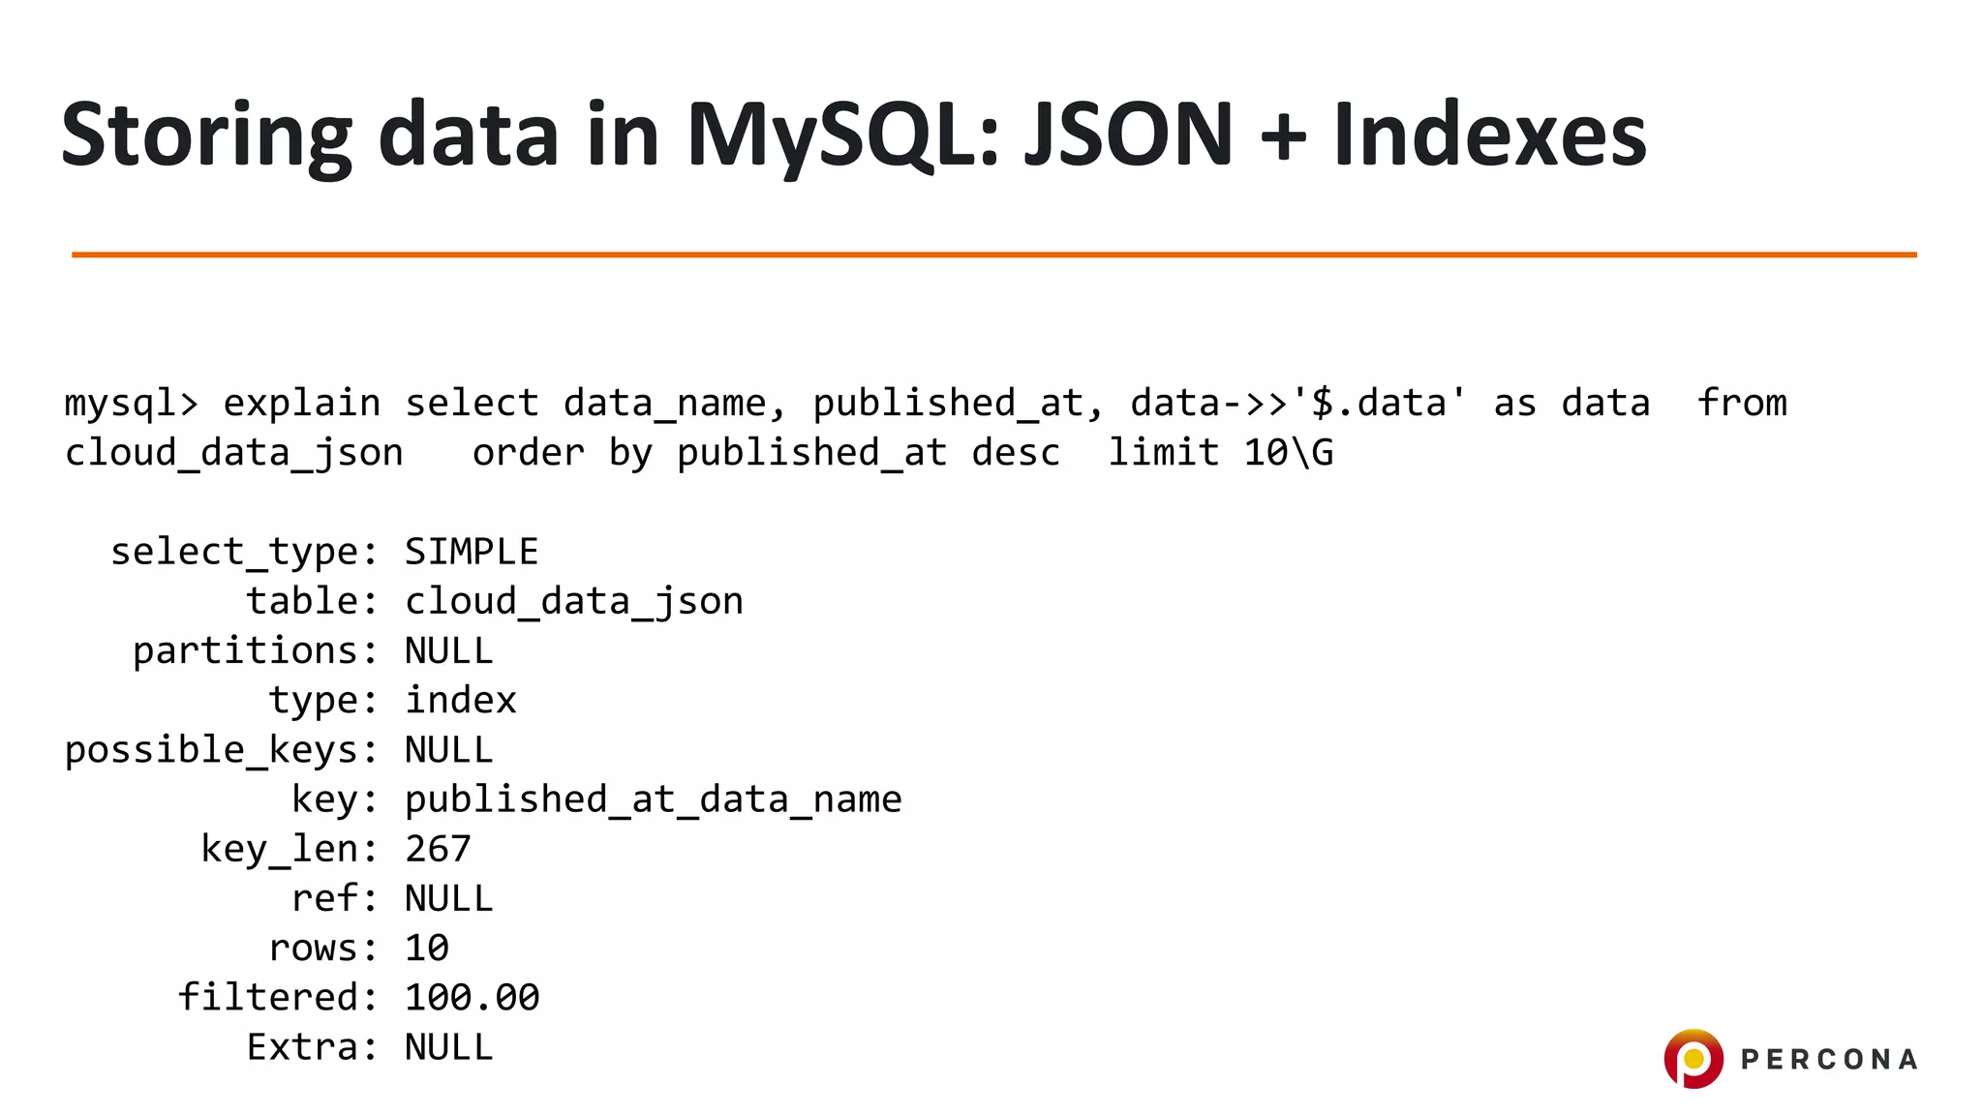Click the rows value '10'

coord(427,948)
